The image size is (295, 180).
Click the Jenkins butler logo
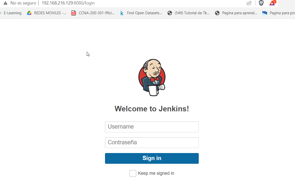pos(152,77)
